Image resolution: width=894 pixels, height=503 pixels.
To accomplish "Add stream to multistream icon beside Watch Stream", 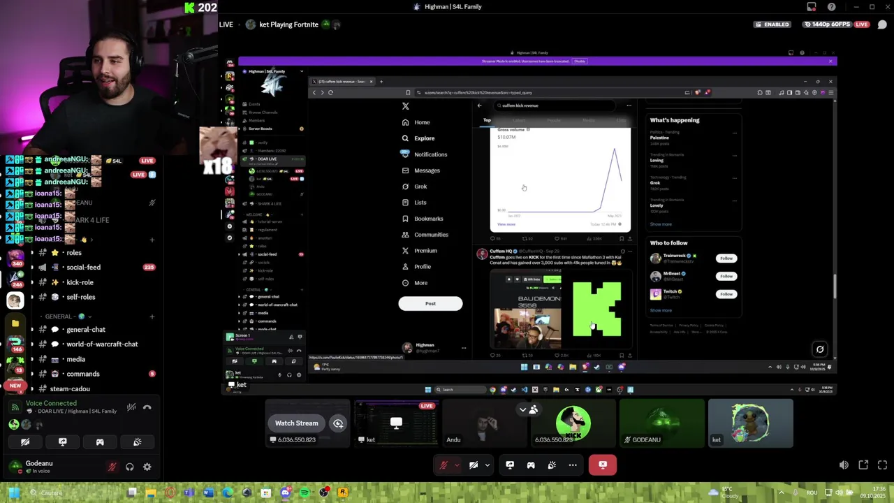I will (x=338, y=423).
